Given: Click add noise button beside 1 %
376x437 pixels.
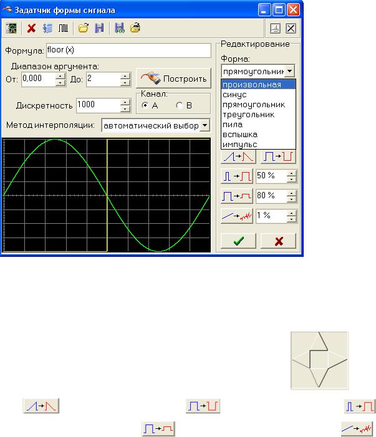Looking at the screenshot, I should tap(237, 216).
